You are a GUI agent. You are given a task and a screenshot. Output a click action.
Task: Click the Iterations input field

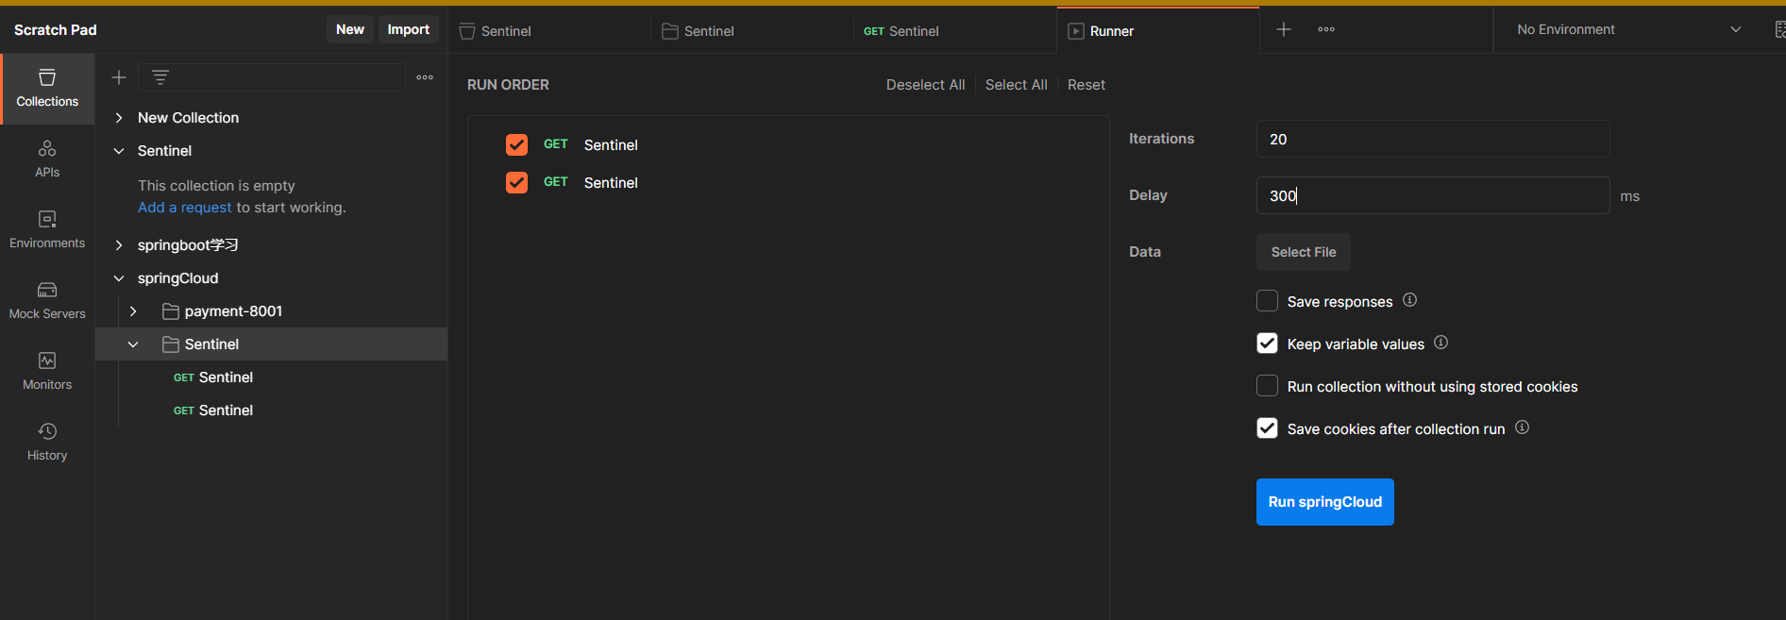(x=1432, y=139)
